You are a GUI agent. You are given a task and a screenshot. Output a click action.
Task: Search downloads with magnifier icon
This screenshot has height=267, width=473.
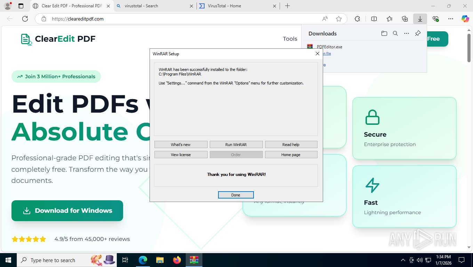[395, 33]
